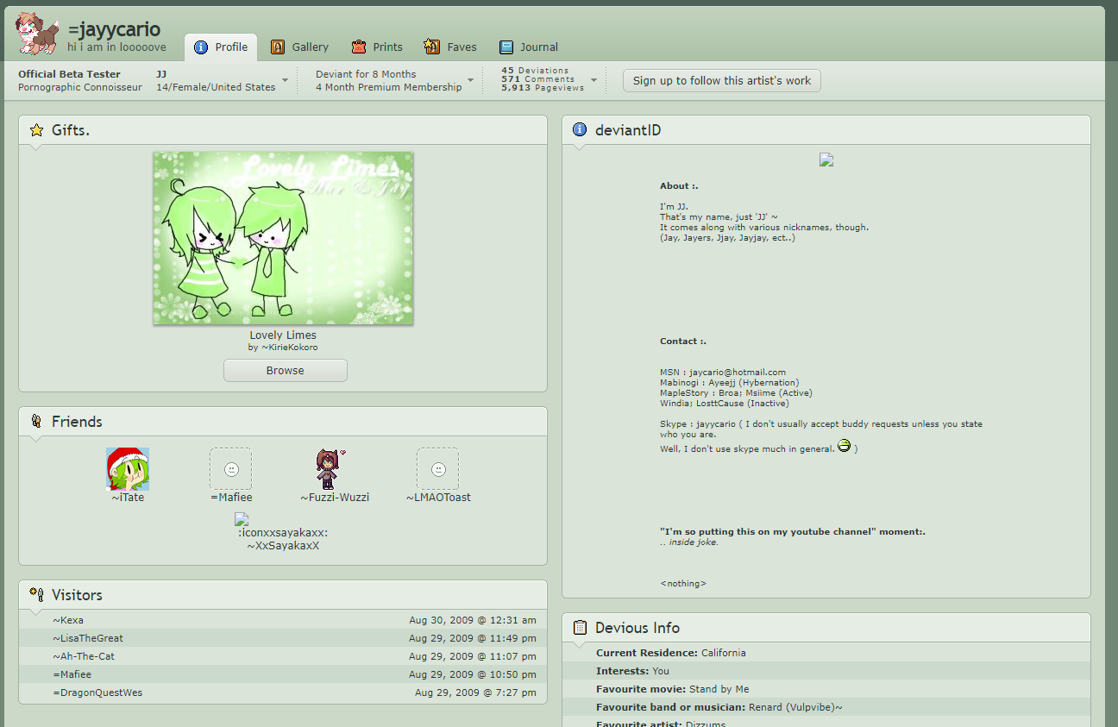Open the Lovely Limes gift thumbnail
1118x727 pixels.
pyautogui.click(x=283, y=238)
